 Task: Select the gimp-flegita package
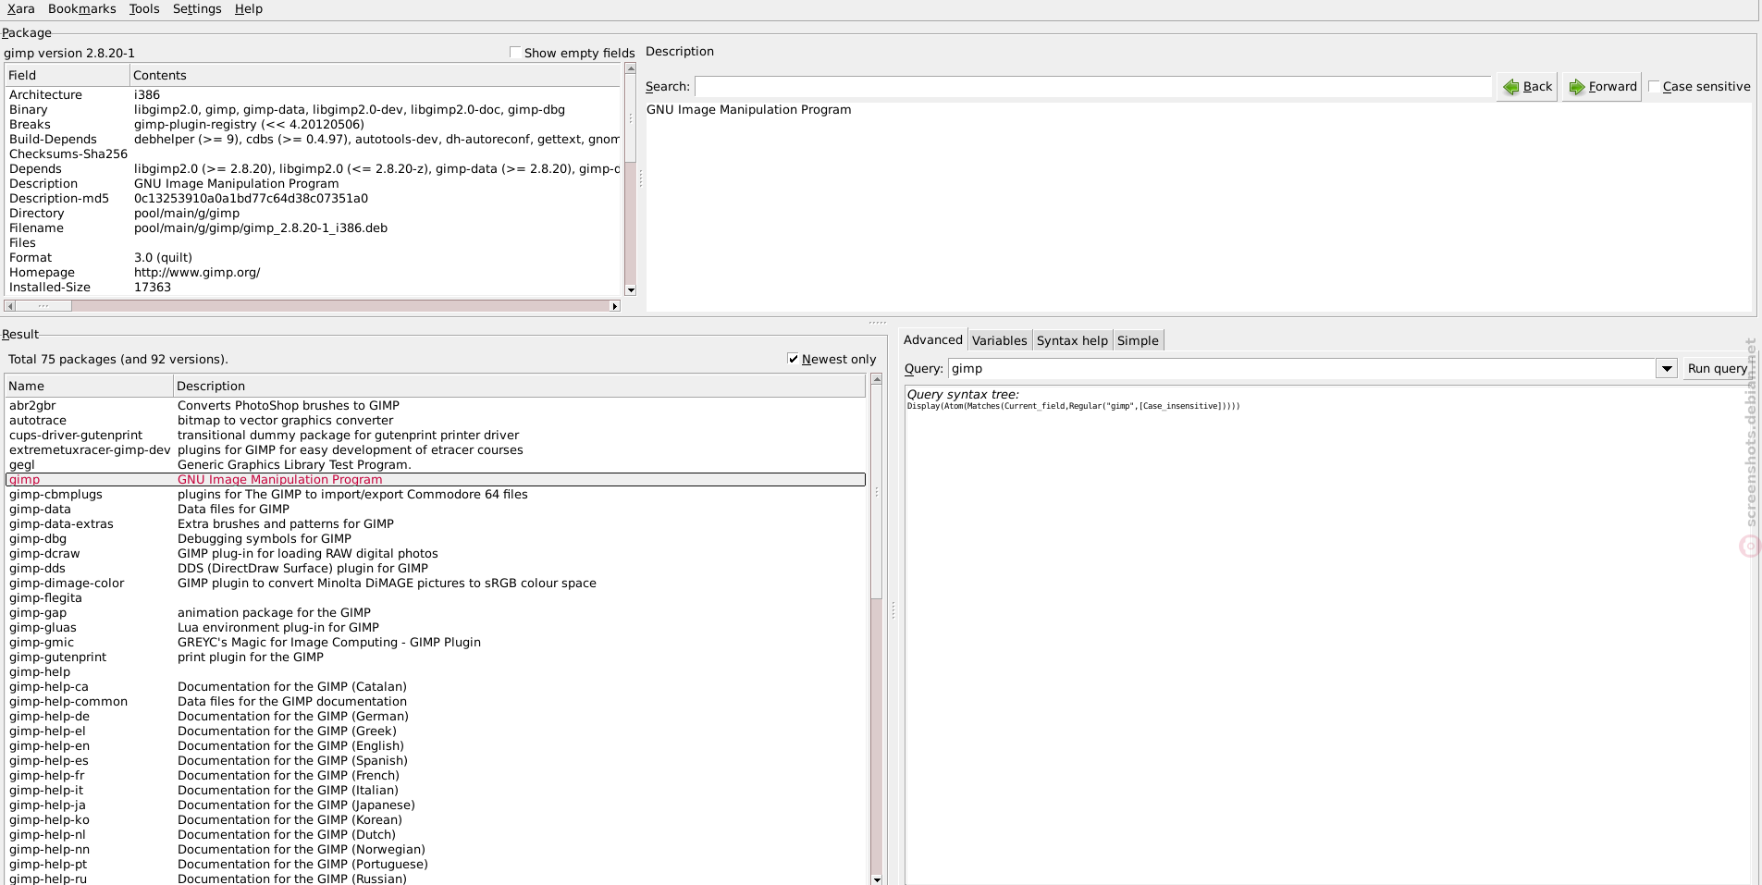tap(436, 598)
